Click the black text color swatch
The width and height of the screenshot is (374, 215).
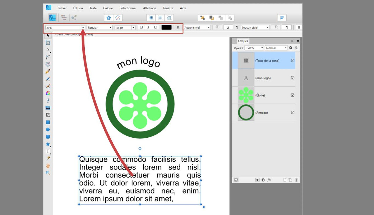click(167, 27)
